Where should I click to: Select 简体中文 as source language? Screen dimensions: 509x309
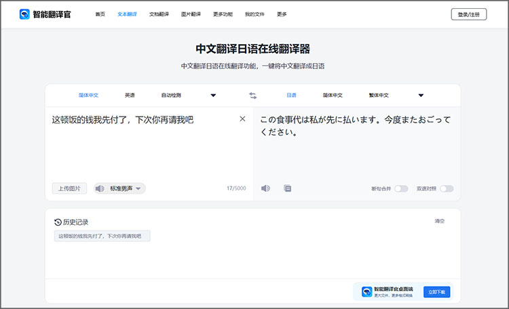pyautogui.click(x=88, y=96)
